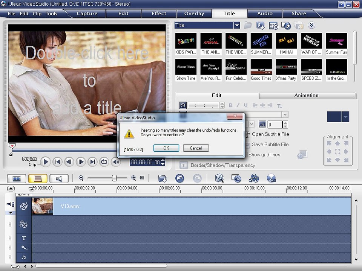
Task: Toggle Italic text formatting
Action: [x=238, y=105]
